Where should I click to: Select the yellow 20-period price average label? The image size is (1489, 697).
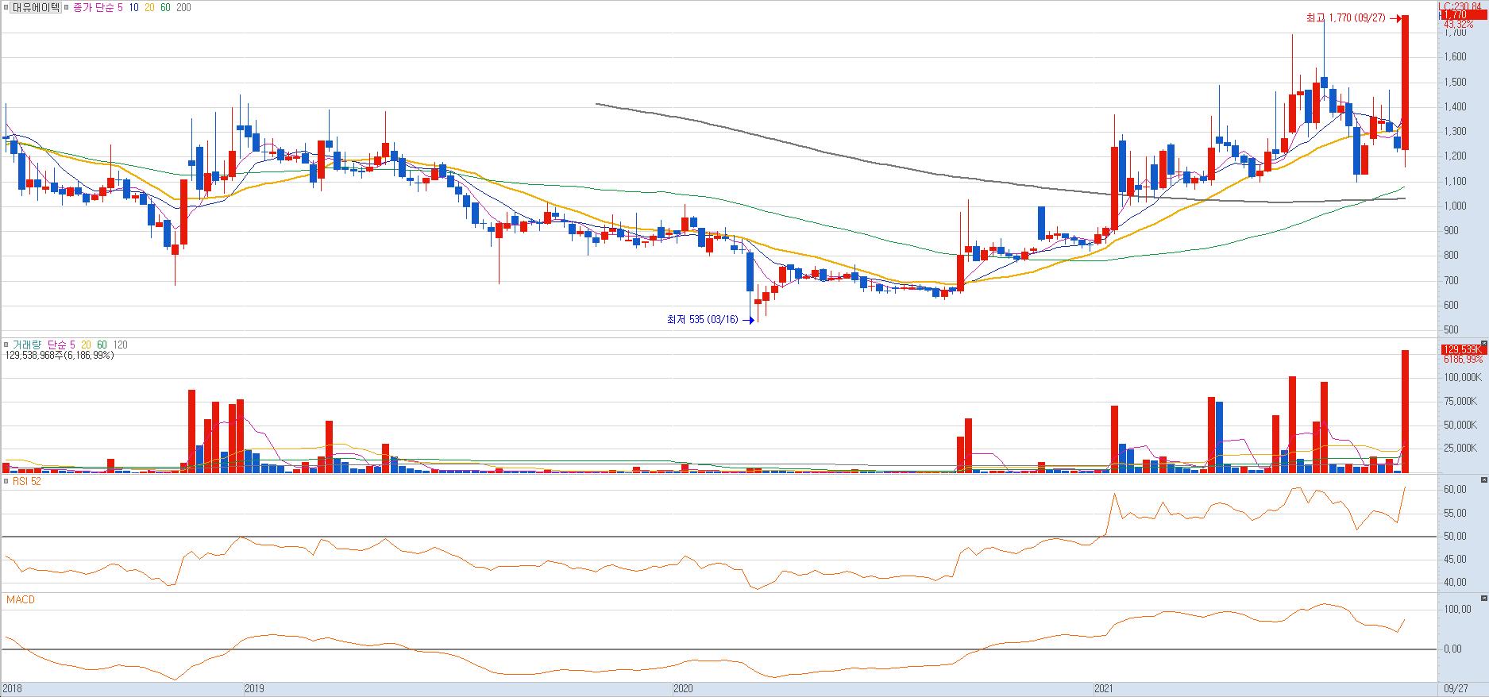pyautogui.click(x=149, y=7)
